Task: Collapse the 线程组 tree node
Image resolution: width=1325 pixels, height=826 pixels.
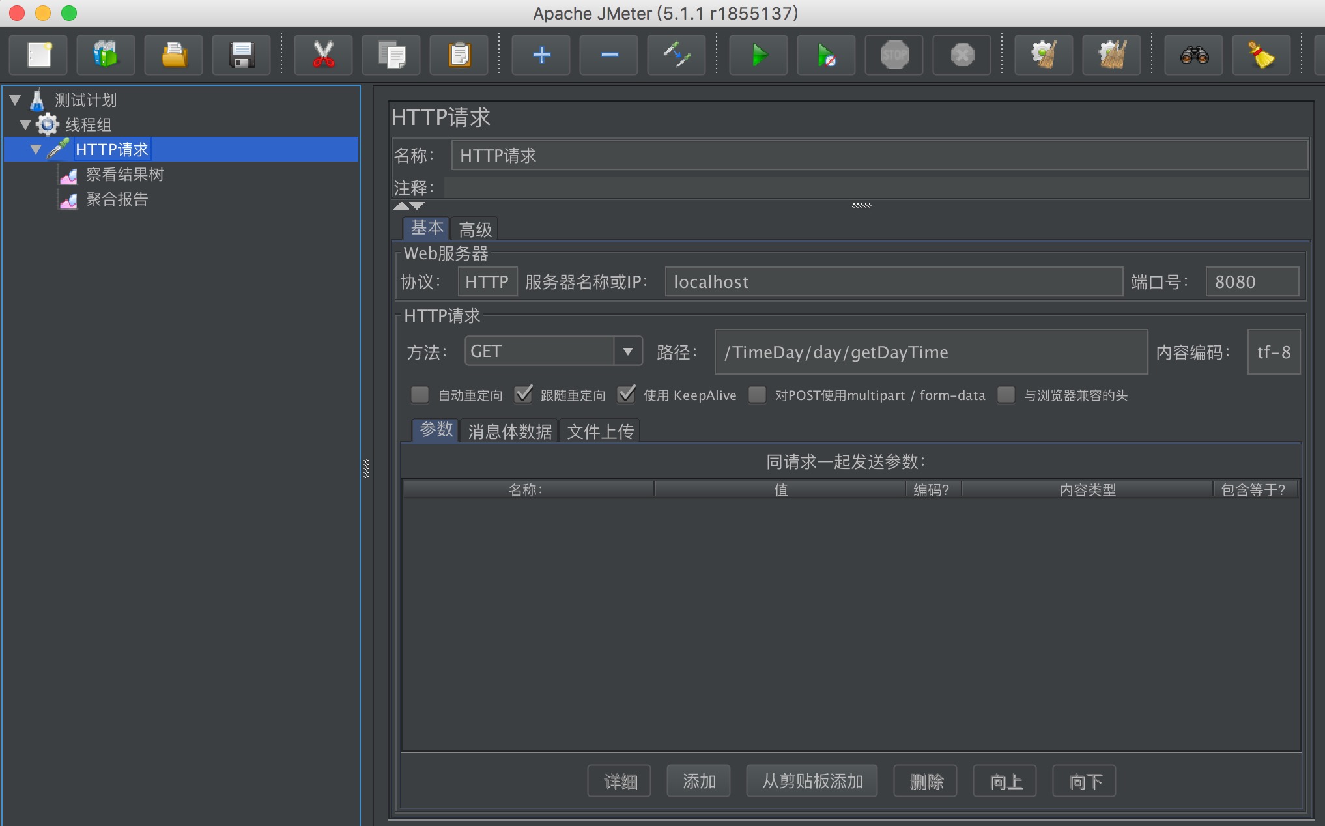Action: coord(25,124)
